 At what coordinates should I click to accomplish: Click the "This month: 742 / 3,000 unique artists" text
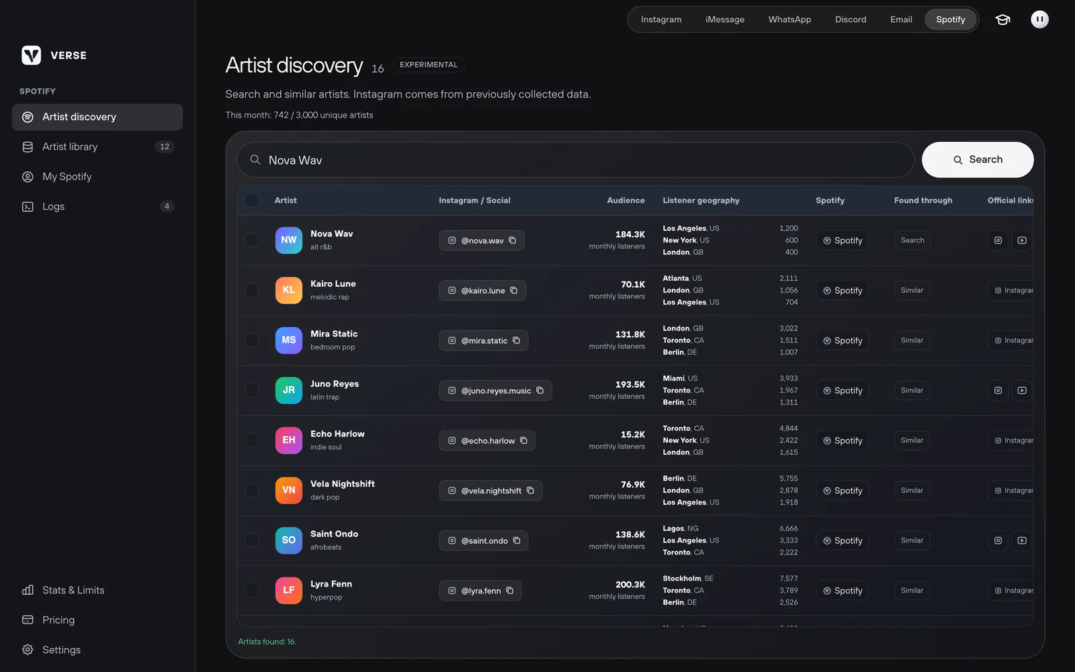[x=299, y=115]
